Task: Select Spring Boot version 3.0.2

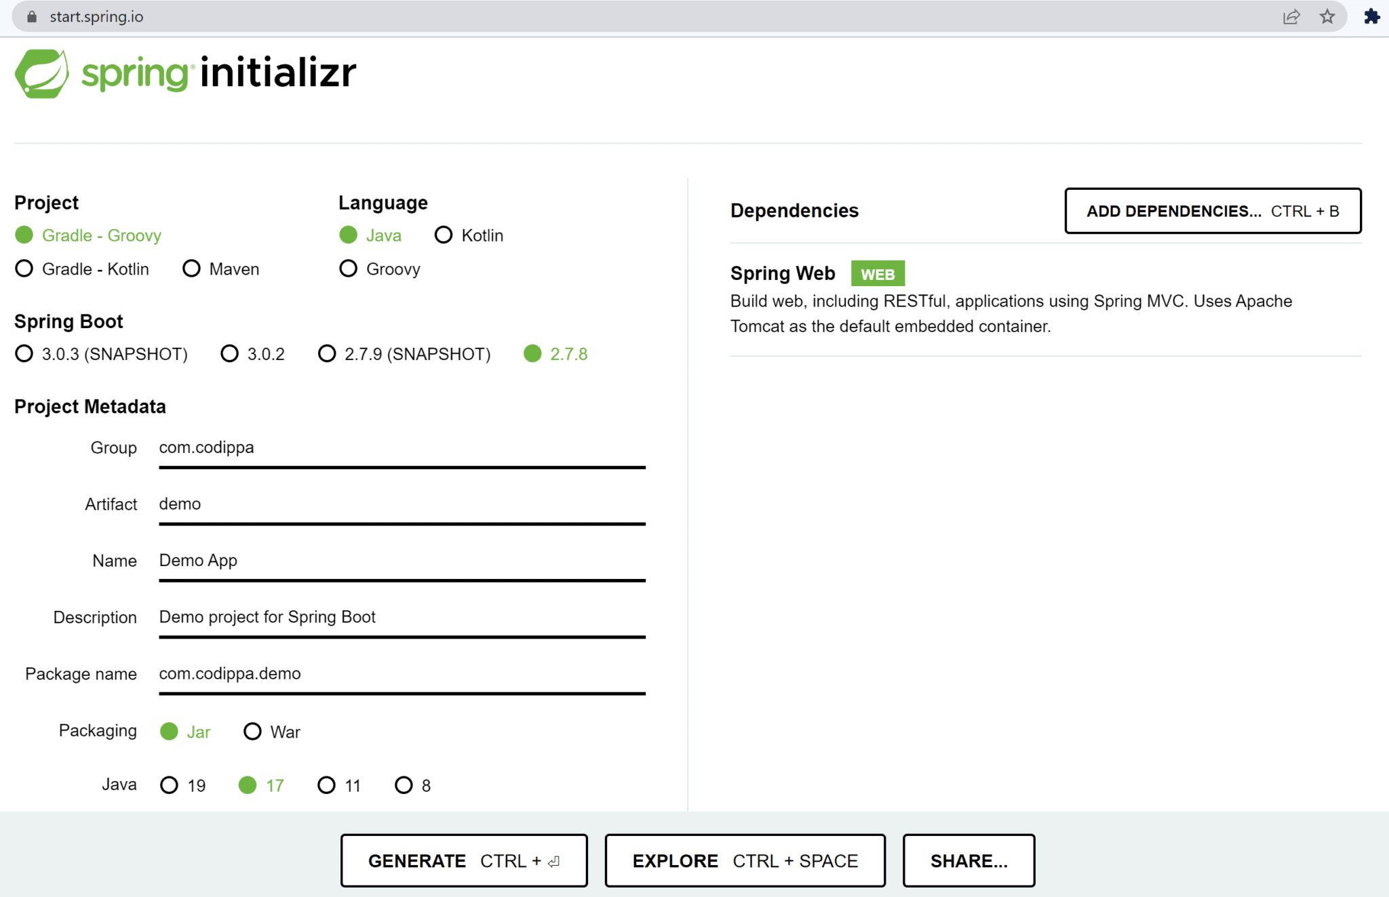Action: [230, 353]
